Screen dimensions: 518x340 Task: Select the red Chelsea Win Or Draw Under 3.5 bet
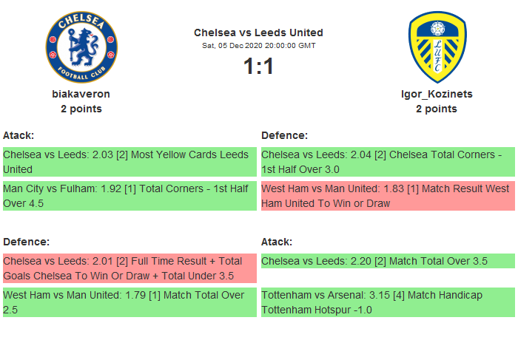coord(129,268)
